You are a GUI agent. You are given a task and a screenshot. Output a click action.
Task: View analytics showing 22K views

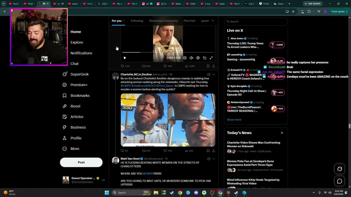coord(189,150)
